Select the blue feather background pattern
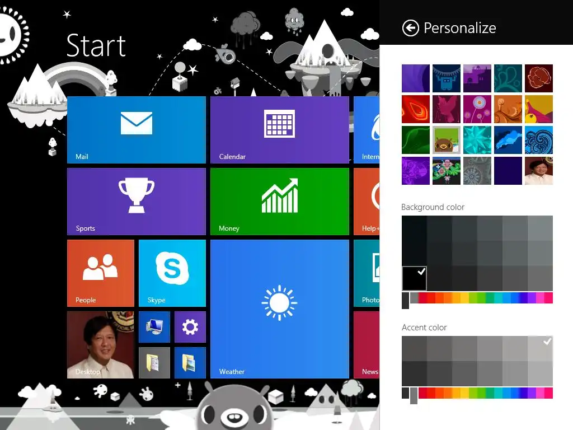The image size is (573, 430). coord(508,139)
